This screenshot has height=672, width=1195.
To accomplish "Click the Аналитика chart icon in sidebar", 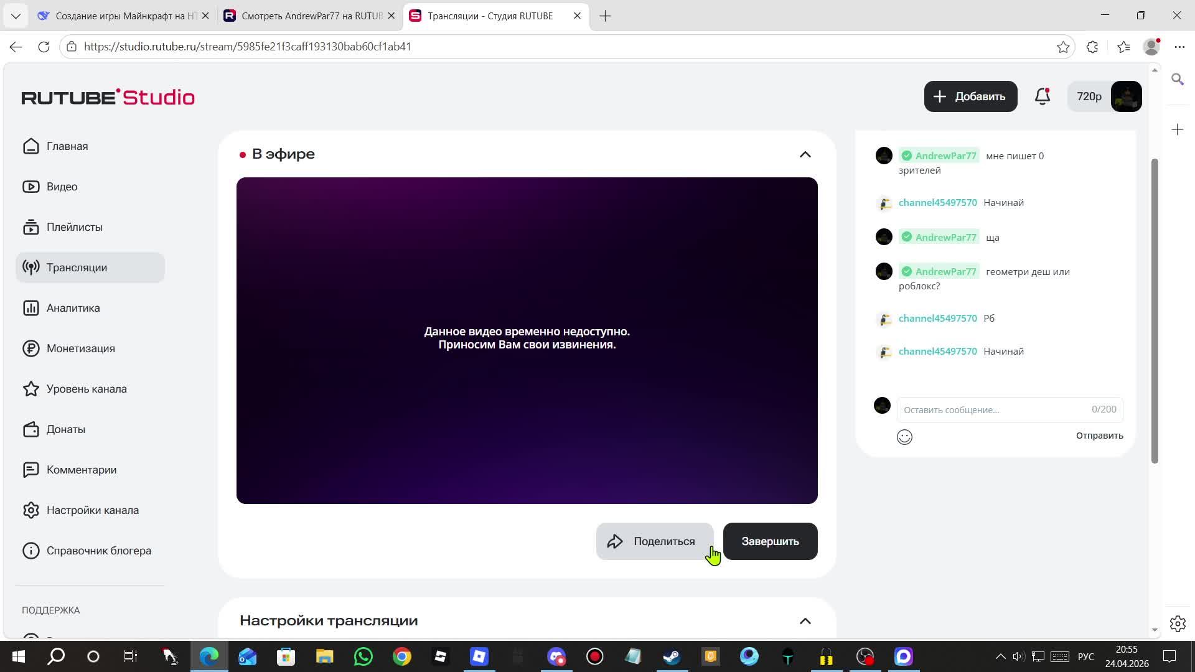I will coord(30,308).
